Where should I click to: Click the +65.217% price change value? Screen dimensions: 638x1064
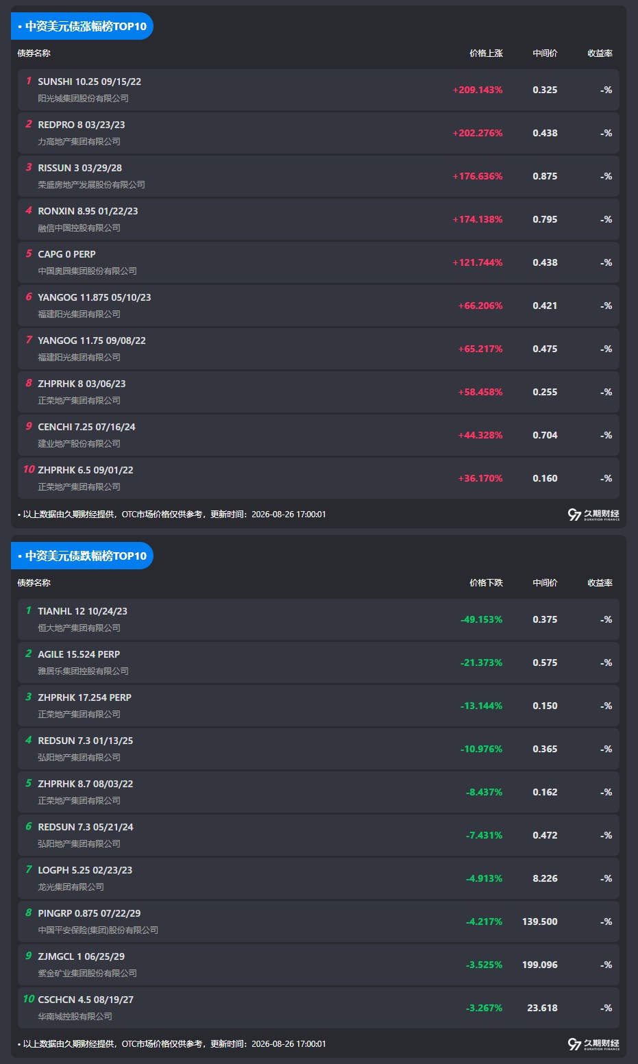point(480,349)
